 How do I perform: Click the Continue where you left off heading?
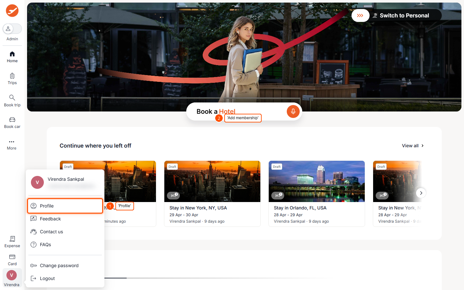(95, 146)
